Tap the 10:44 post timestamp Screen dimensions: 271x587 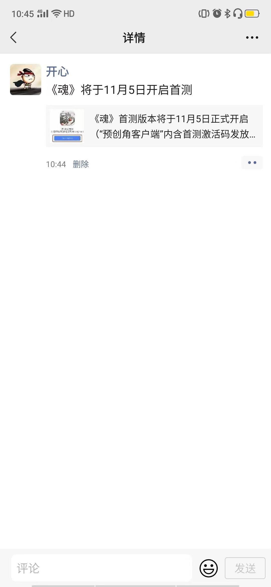pos(56,164)
